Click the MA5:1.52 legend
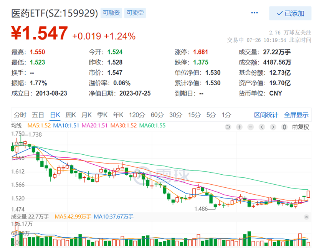Image resolution: width=319 pixels, height=248 pixels. pyautogui.click(x=39, y=126)
